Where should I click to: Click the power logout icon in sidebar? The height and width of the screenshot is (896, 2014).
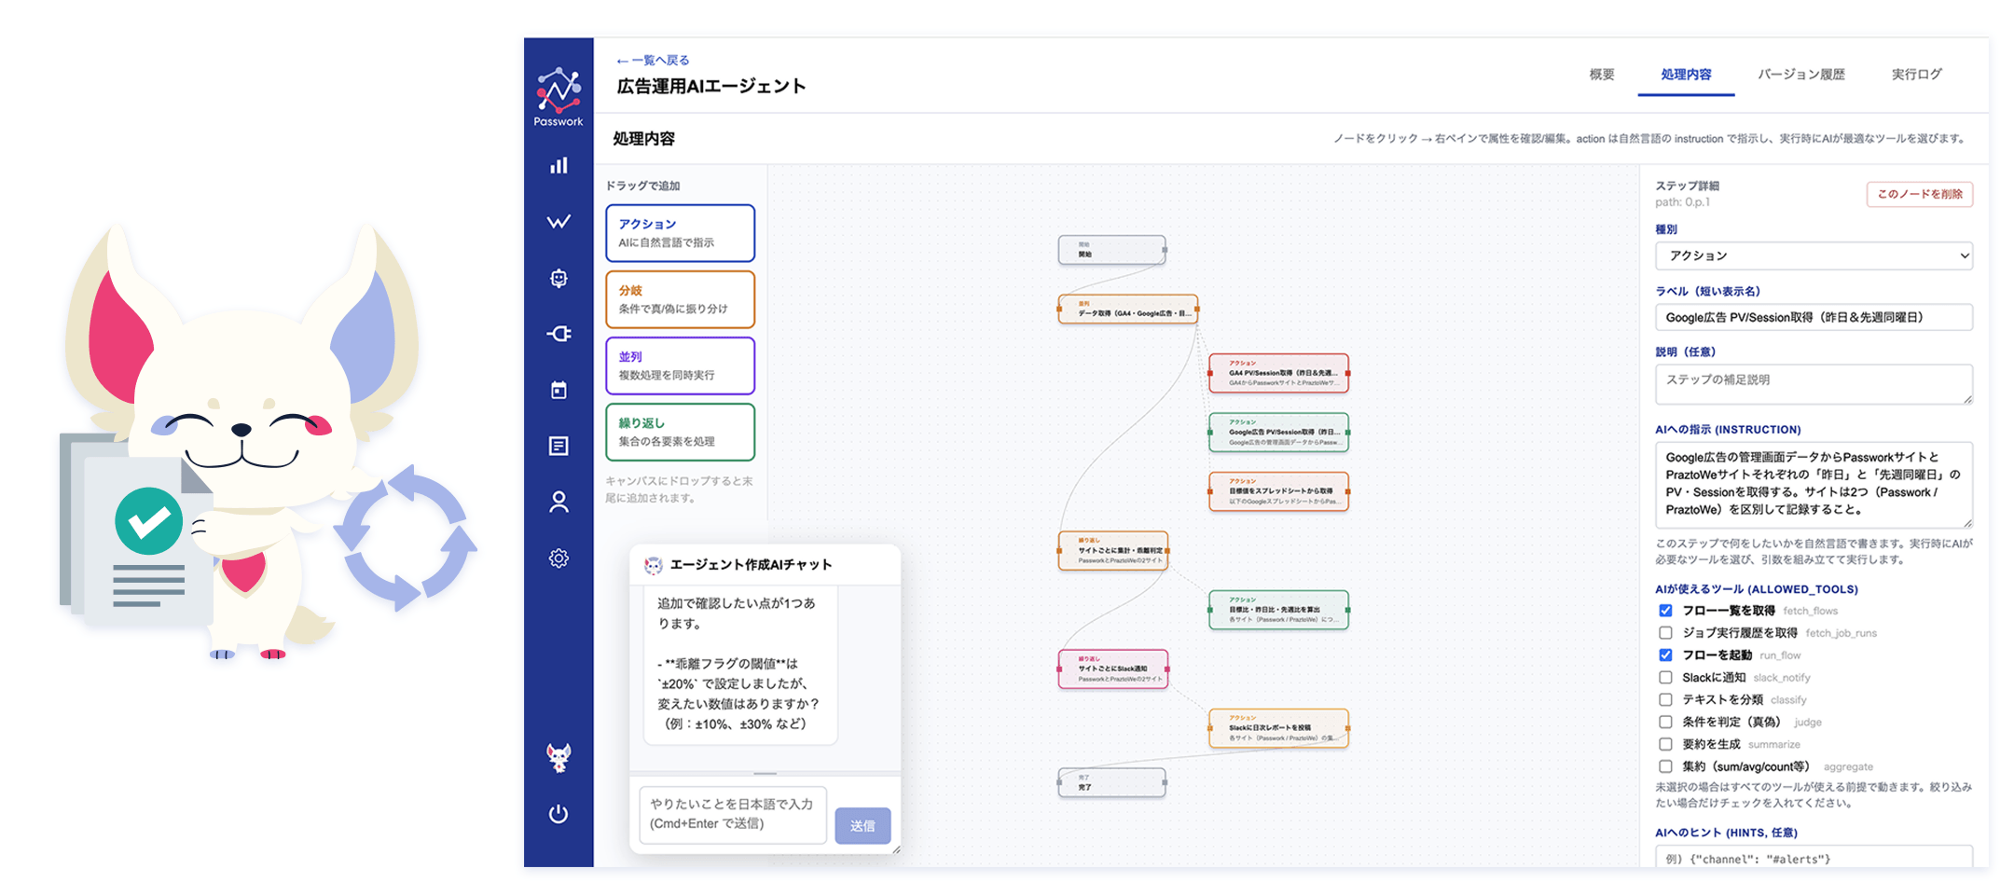click(x=559, y=814)
